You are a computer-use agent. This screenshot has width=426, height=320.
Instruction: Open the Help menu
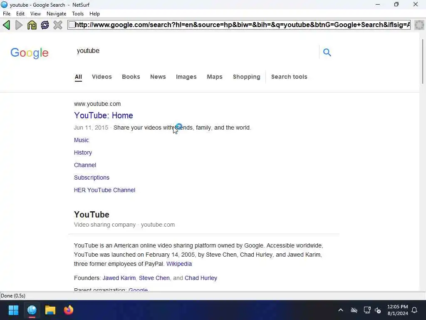pos(94,14)
